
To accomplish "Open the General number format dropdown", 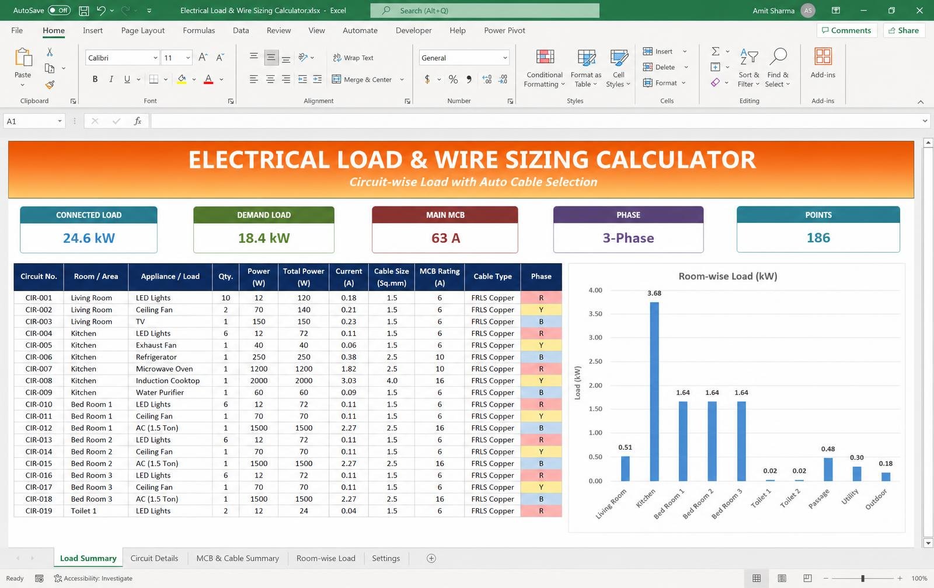I will pyautogui.click(x=505, y=58).
